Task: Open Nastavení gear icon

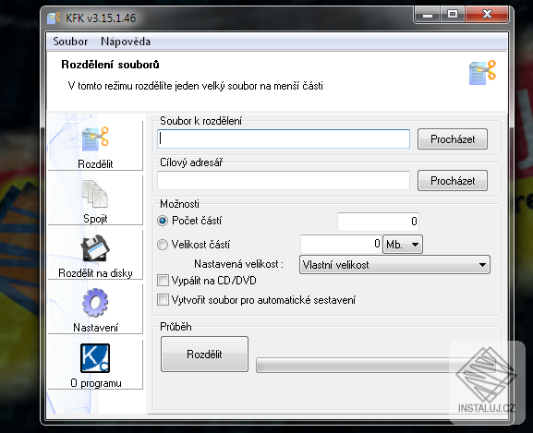Action: [95, 303]
